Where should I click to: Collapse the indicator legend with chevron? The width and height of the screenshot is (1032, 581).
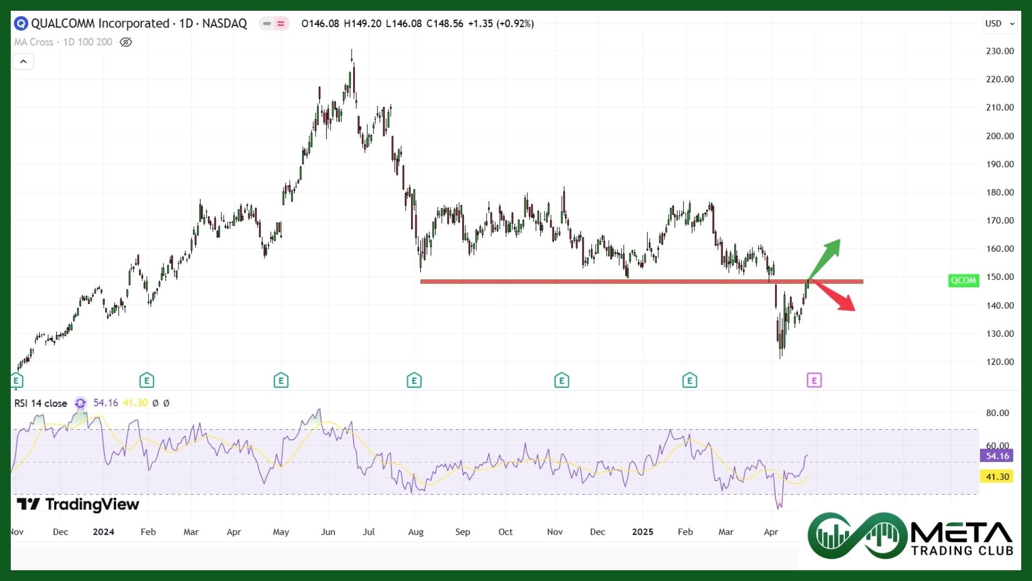23,62
